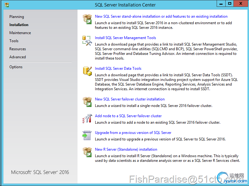
Task: Maximize the Installation Center window
Action: point(230,3)
